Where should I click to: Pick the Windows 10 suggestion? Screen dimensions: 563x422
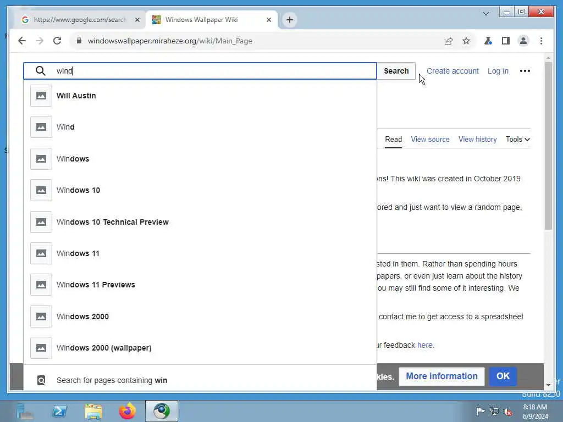200,190
